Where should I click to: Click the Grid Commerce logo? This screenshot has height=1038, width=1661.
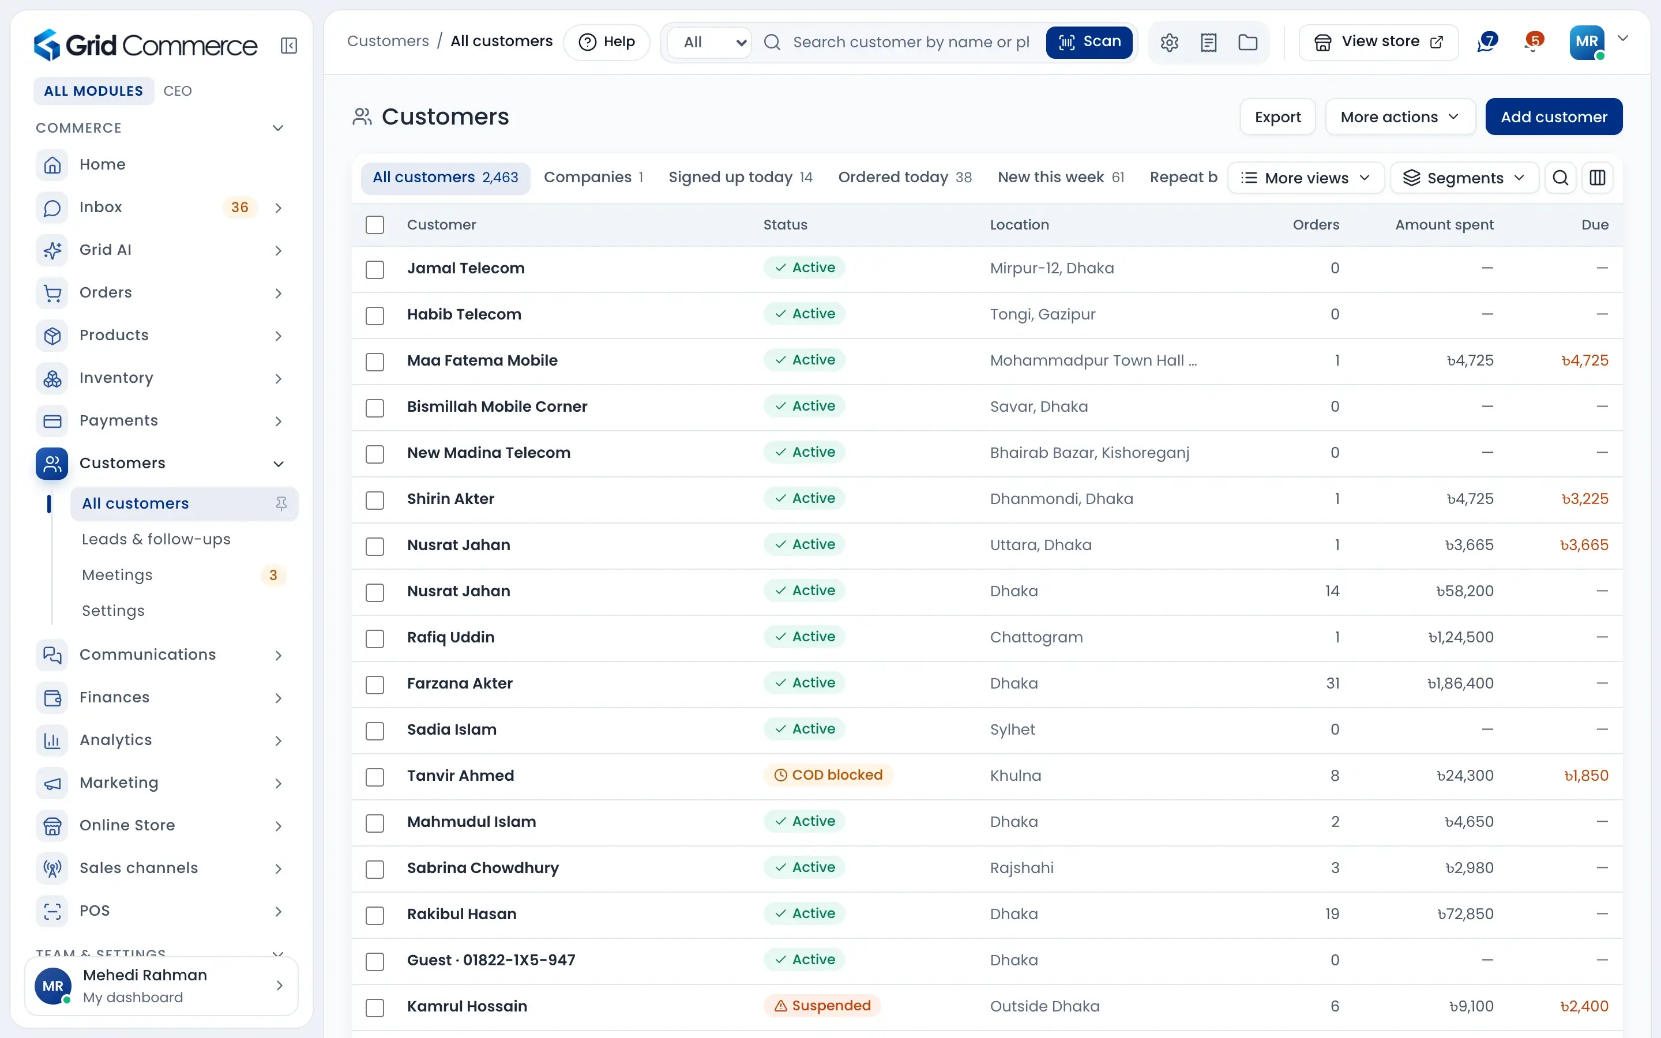click(145, 46)
